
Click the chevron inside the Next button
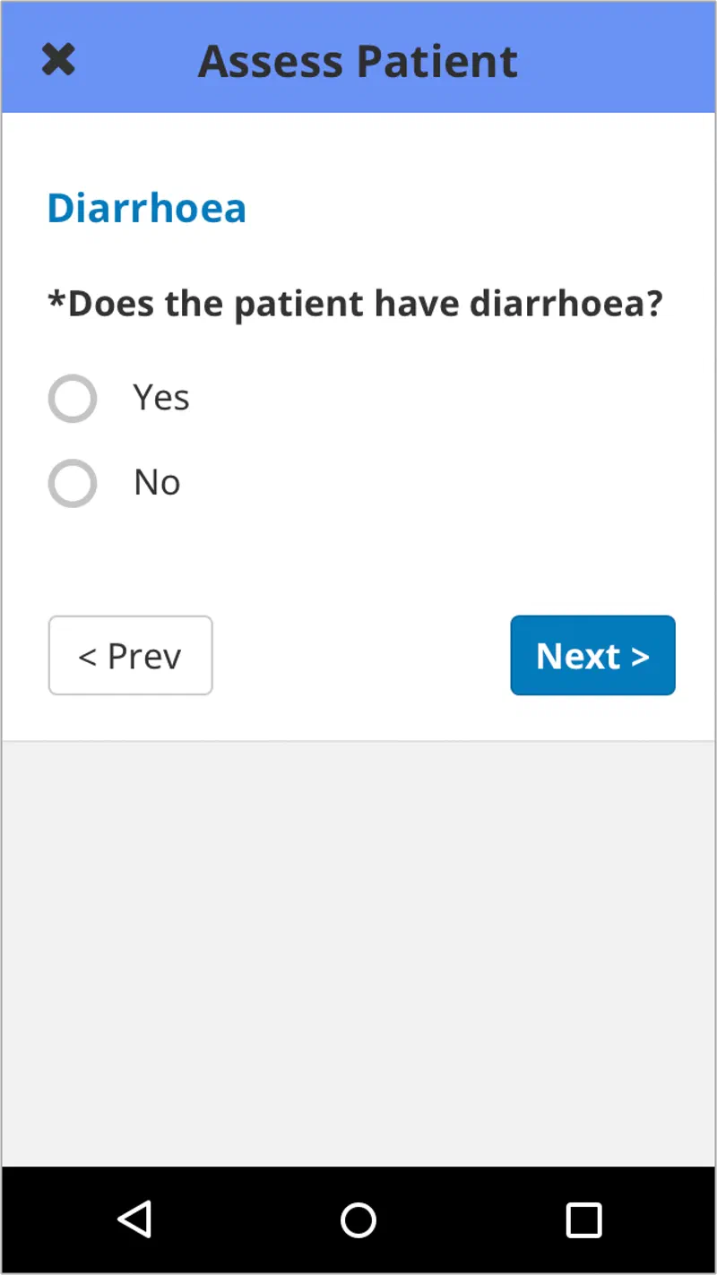(640, 657)
